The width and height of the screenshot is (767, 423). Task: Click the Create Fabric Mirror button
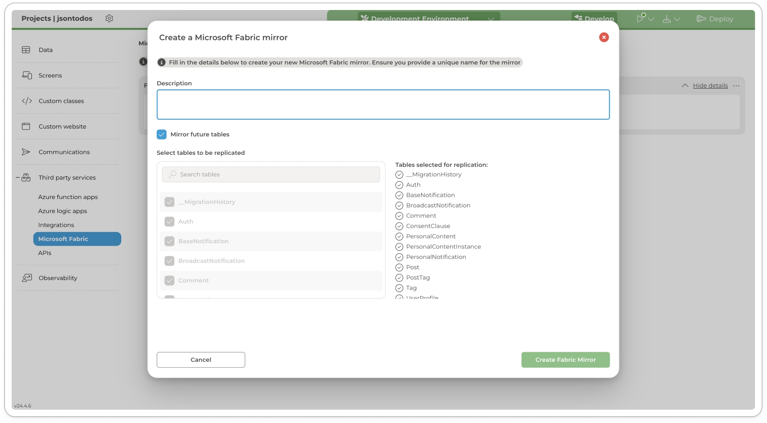pos(565,360)
